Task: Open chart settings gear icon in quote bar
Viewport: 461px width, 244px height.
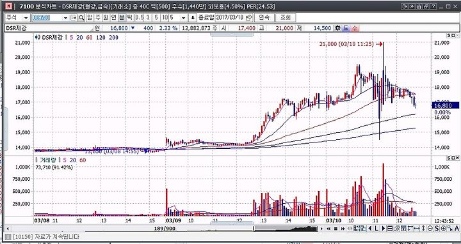Action: tap(337, 28)
